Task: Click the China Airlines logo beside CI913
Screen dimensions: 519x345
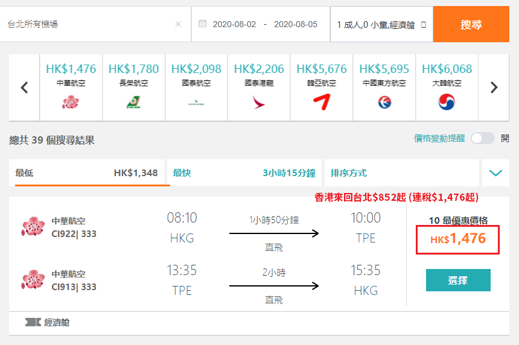Action: pyautogui.click(x=33, y=279)
